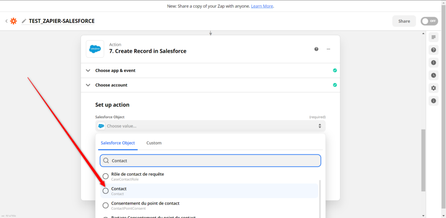This screenshot has width=446, height=218.
Task: Click the up-down arrows of object dropdown
Action: tap(320, 126)
